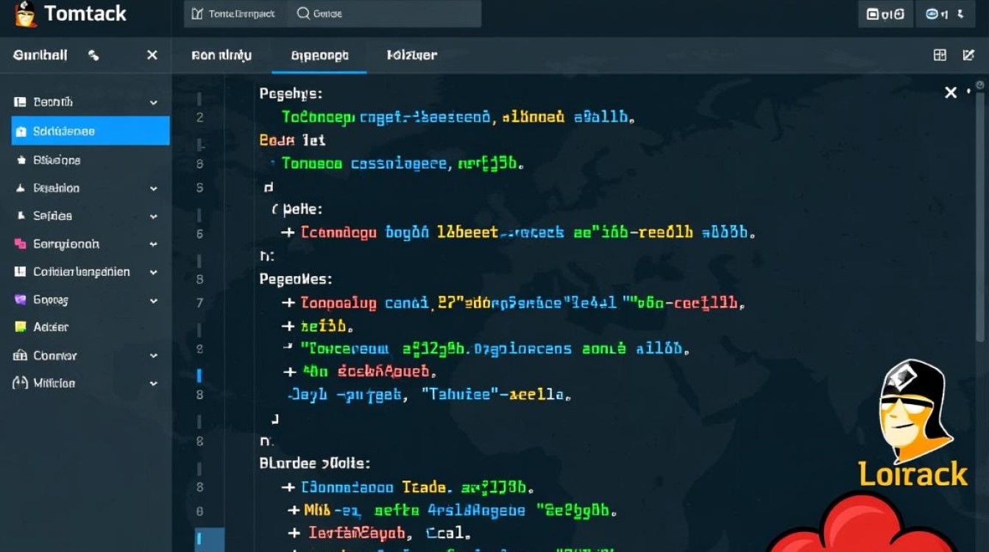
Task: Click the pink squares icon in sidebar
Action: [20, 244]
